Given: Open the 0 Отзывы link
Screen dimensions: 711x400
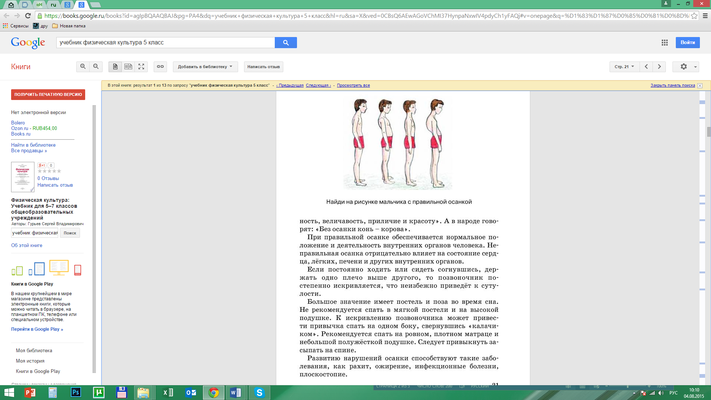Looking at the screenshot, I should (48, 178).
